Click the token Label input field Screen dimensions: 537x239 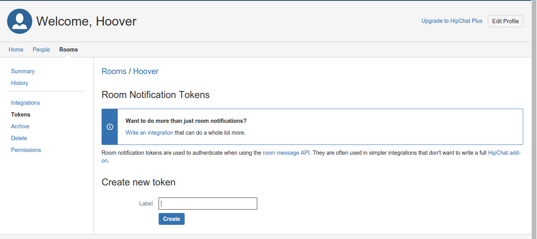(x=208, y=204)
